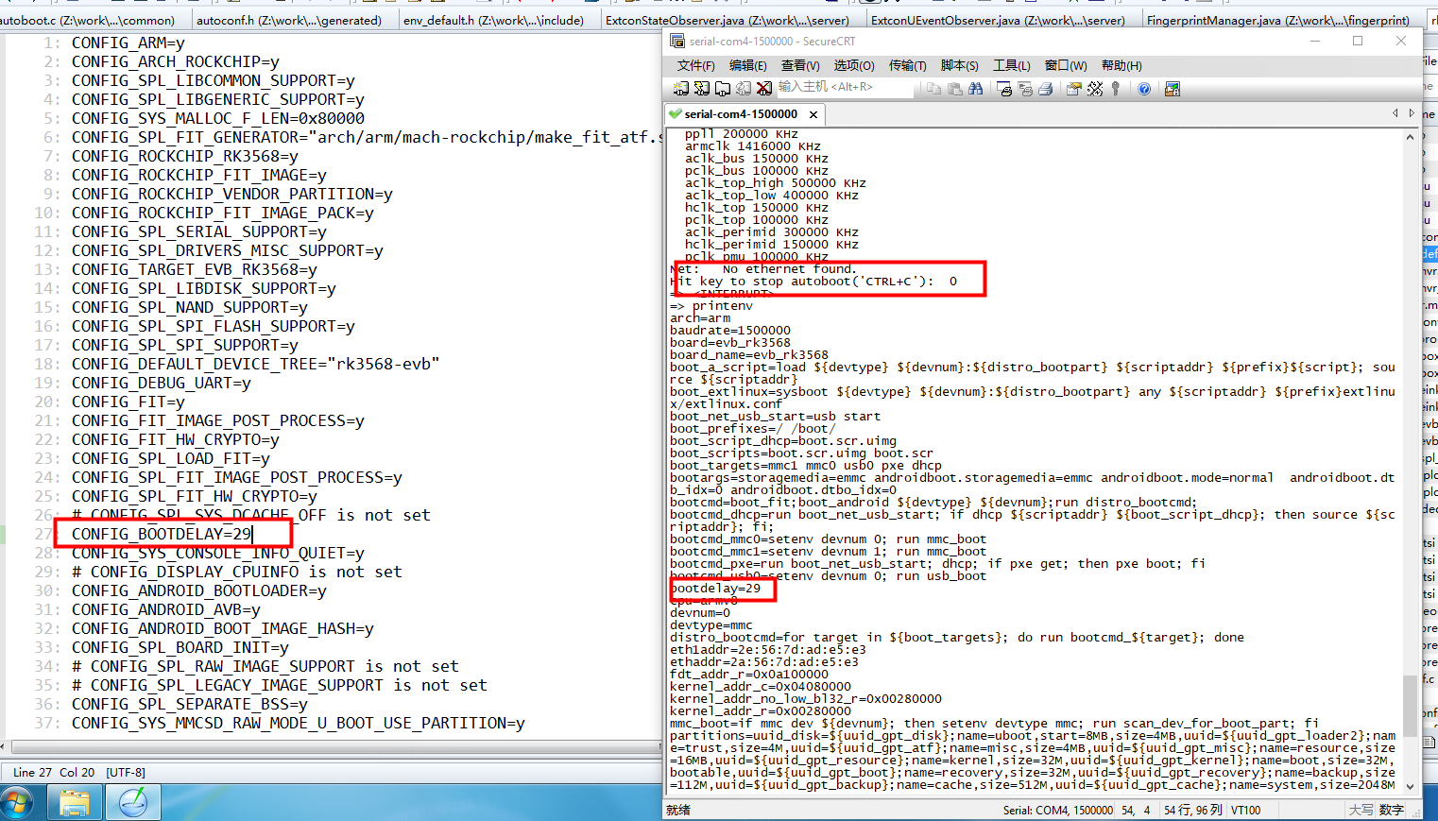This screenshot has height=821, width=1438.
Task: Click the Print icon in the toolbar
Action: coord(1046,88)
